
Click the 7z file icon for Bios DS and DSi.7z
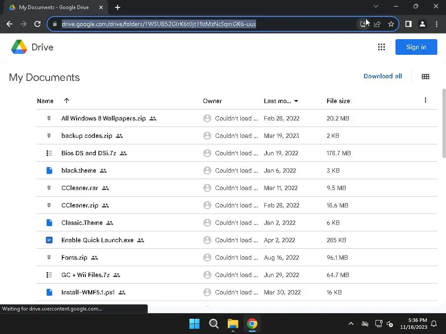49,153
